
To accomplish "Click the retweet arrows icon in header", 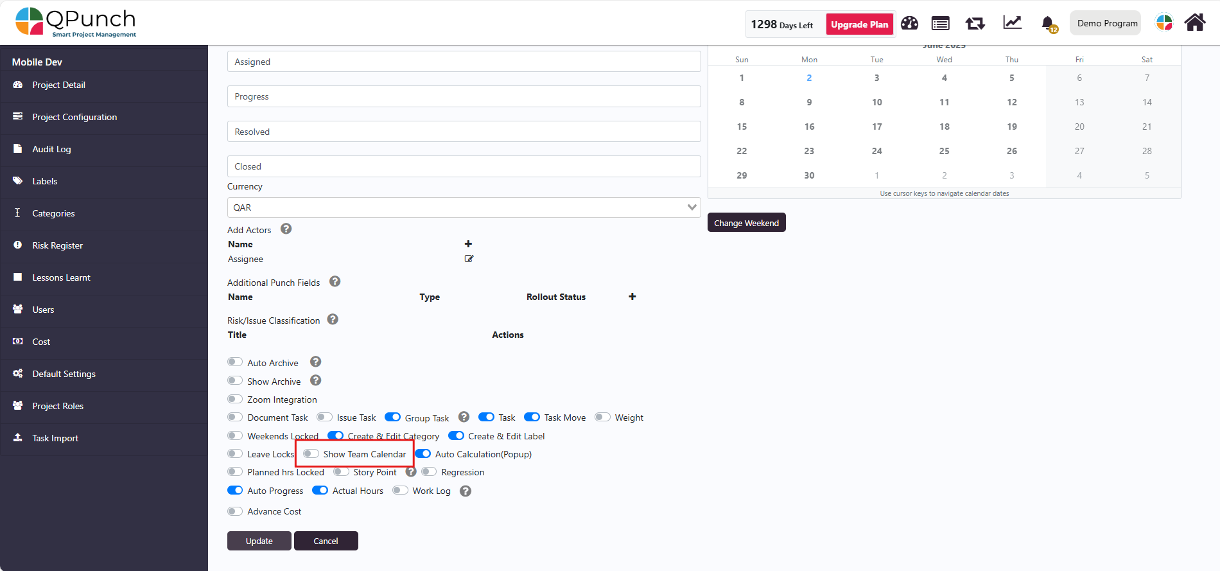I will pos(975,24).
